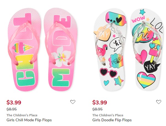Click crossed-out $8.95 price under Doodle flip flops
This screenshot has width=166, height=126.
pos(98,109)
